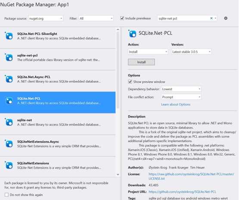This screenshot has height=200, width=239.
Task: Open Package source dropdown
Action: click(x=45, y=18)
